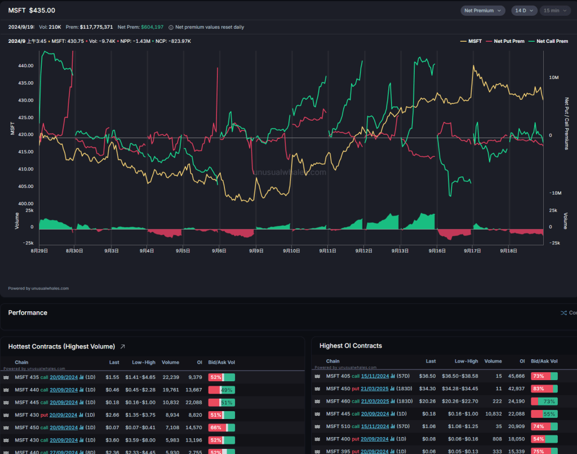Image resolution: width=577 pixels, height=454 pixels.
Task: Click flow icon left of MSFT 435 call row
Action: (6, 377)
